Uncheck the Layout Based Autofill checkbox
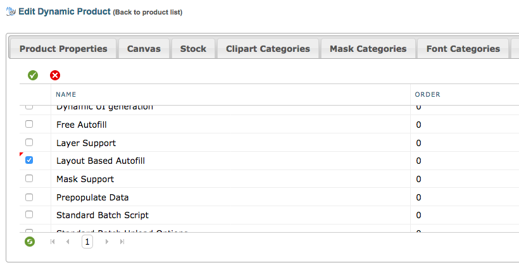Image resolution: width=519 pixels, height=277 pixels. 29,161
